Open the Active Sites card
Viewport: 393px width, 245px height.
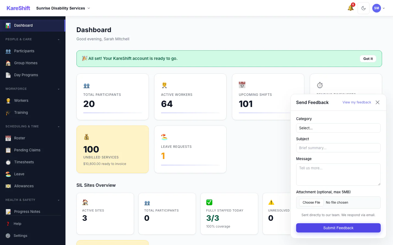105,214
